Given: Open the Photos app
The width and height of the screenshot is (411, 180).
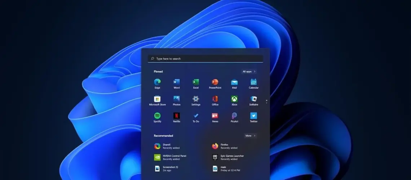Looking at the screenshot, I should click(x=176, y=99).
